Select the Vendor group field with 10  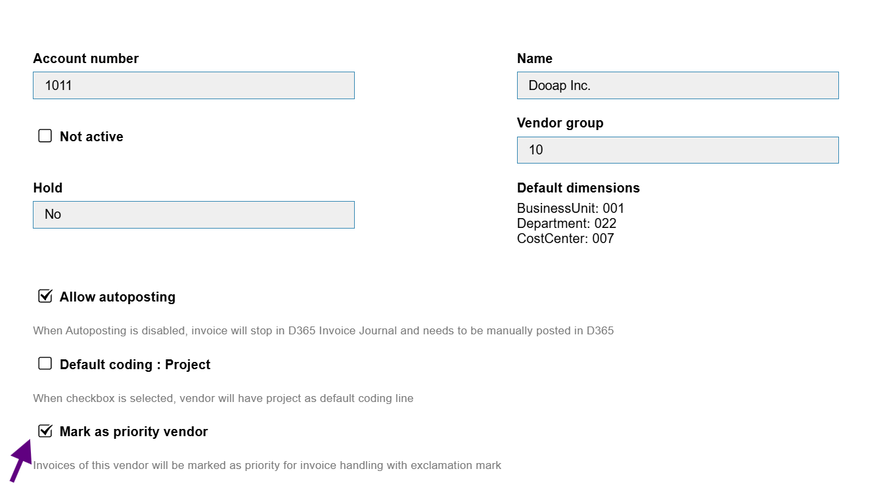pyautogui.click(x=677, y=150)
